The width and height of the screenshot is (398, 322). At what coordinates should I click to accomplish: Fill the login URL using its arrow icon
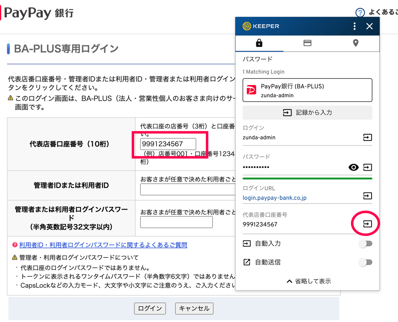[367, 196]
